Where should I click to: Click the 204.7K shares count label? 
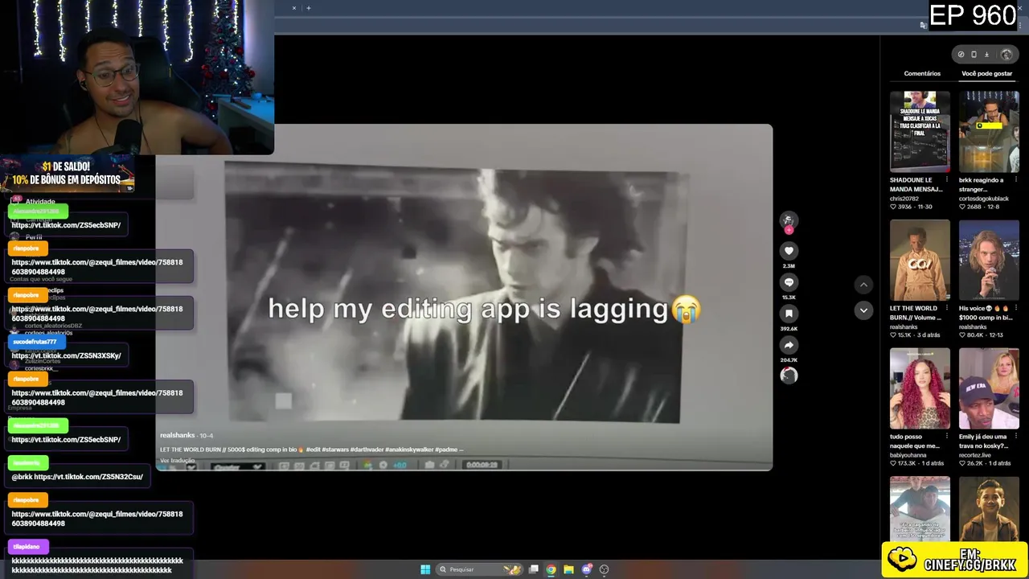(x=789, y=360)
